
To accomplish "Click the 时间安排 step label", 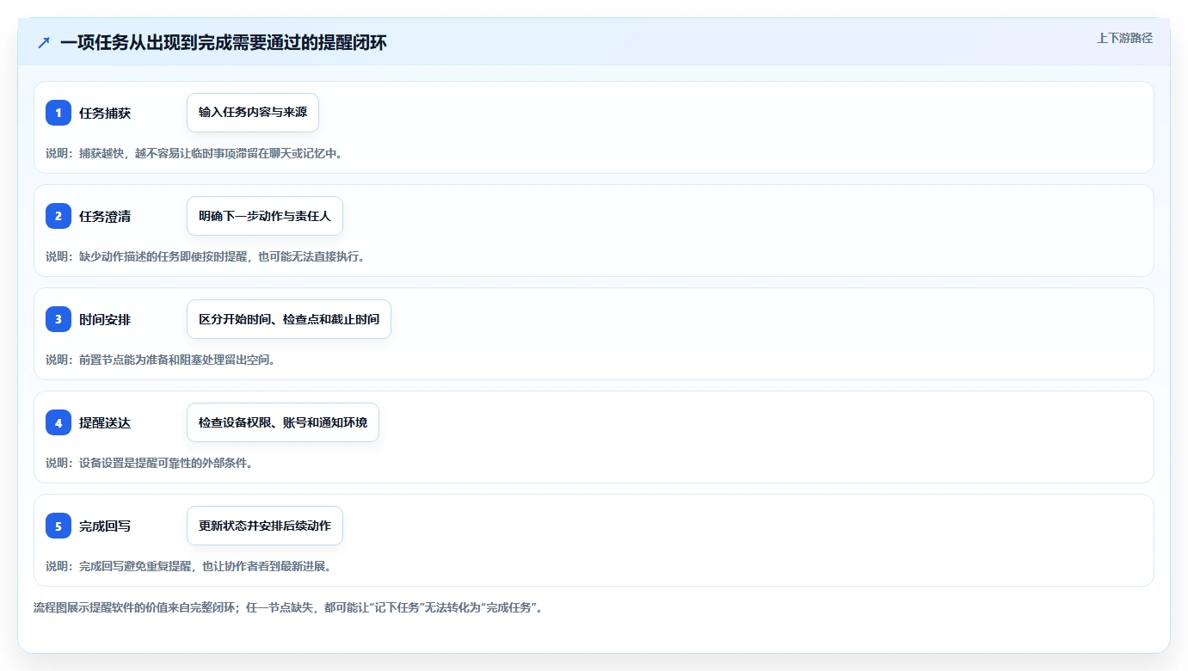I will 105,319.
